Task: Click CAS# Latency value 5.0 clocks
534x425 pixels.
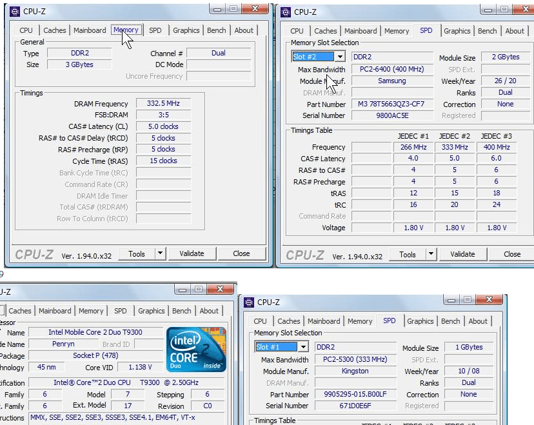Action: pos(163,126)
